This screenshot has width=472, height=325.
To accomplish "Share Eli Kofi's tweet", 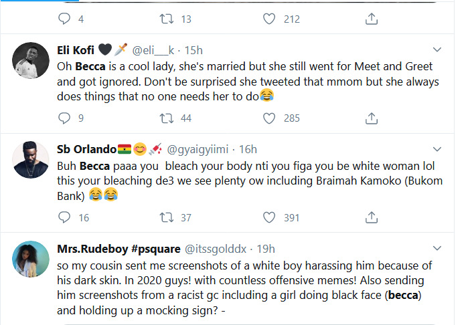I will [371, 118].
